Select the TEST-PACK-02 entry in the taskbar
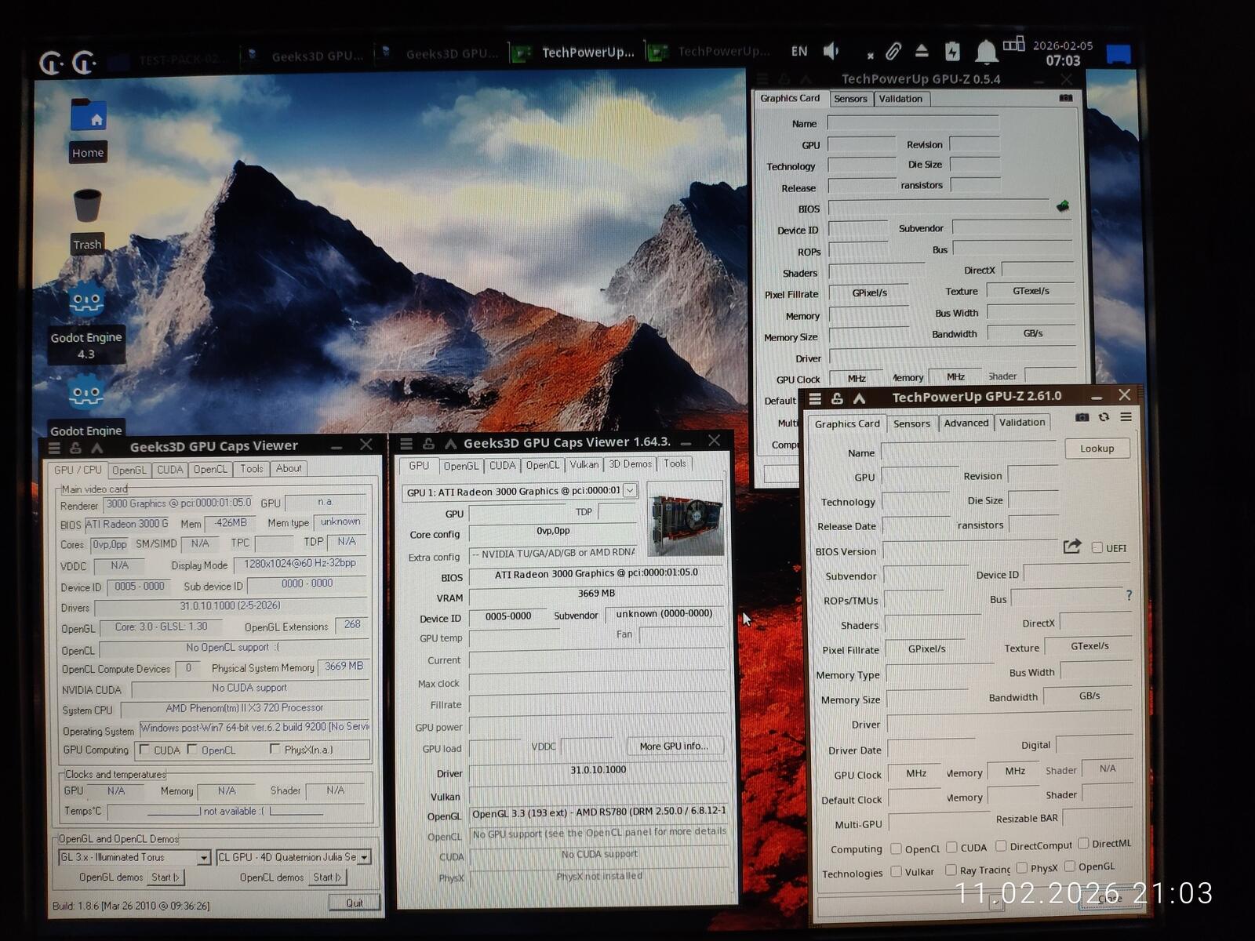The width and height of the screenshot is (1255, 941). [169, 60]
